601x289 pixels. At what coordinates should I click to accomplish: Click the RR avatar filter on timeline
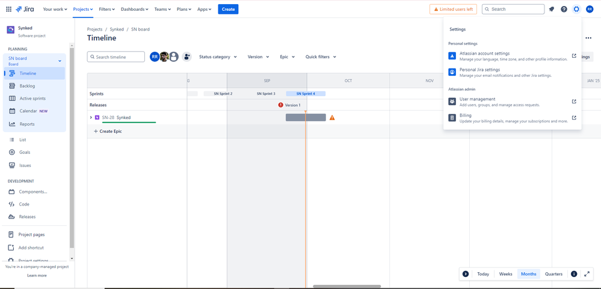[x=155, y=56]
